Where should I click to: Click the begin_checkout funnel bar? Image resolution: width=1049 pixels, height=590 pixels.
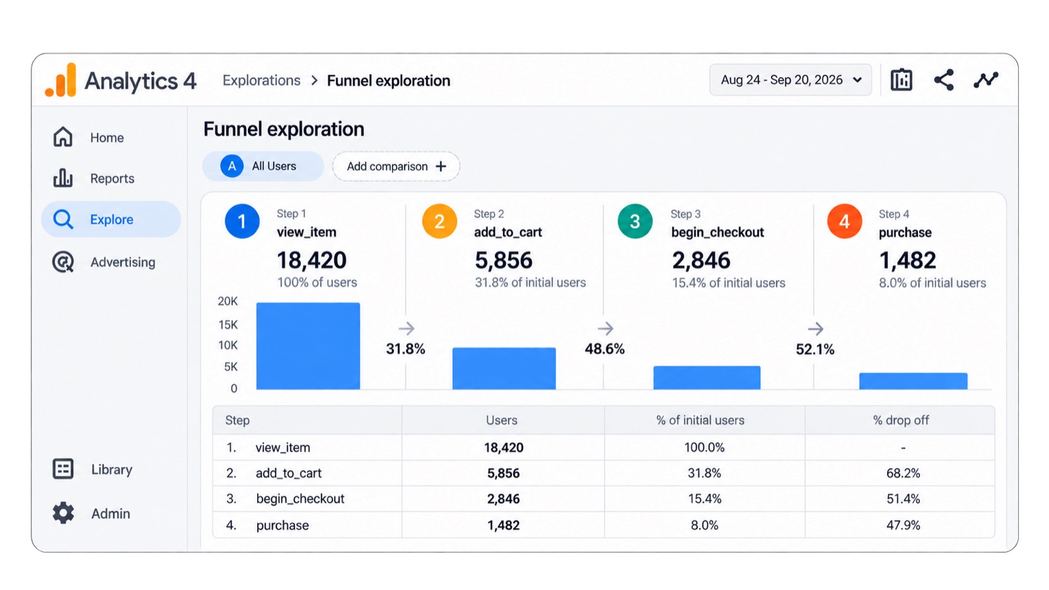click(707, 378)
